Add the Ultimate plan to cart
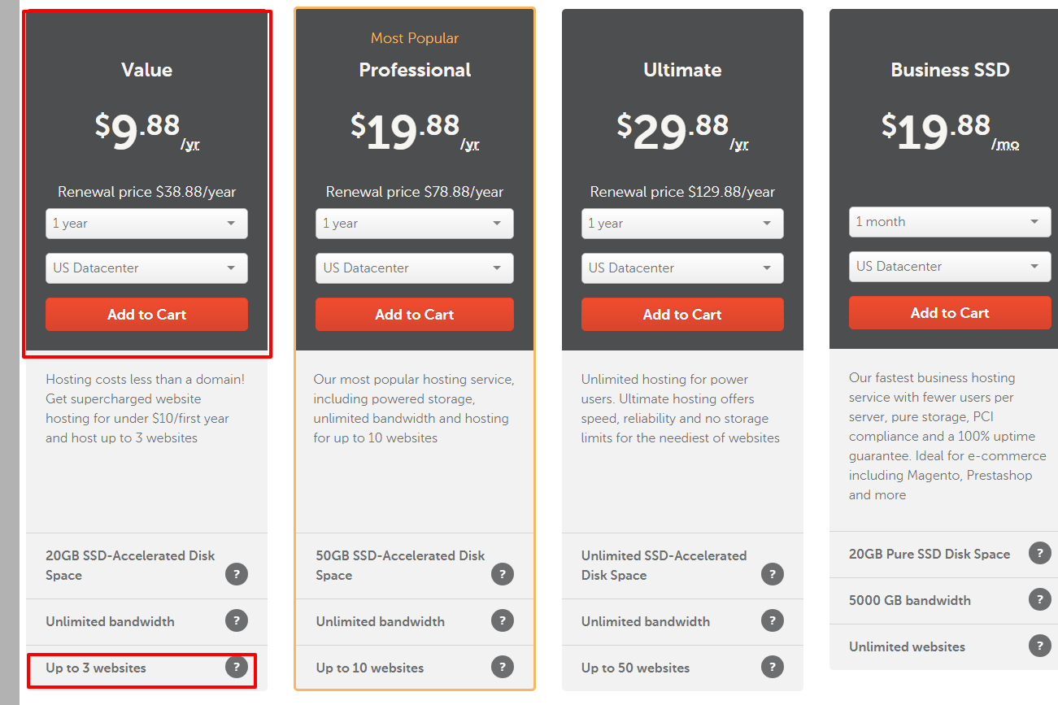Screen dimensions: 1058x705 point(682,315)
